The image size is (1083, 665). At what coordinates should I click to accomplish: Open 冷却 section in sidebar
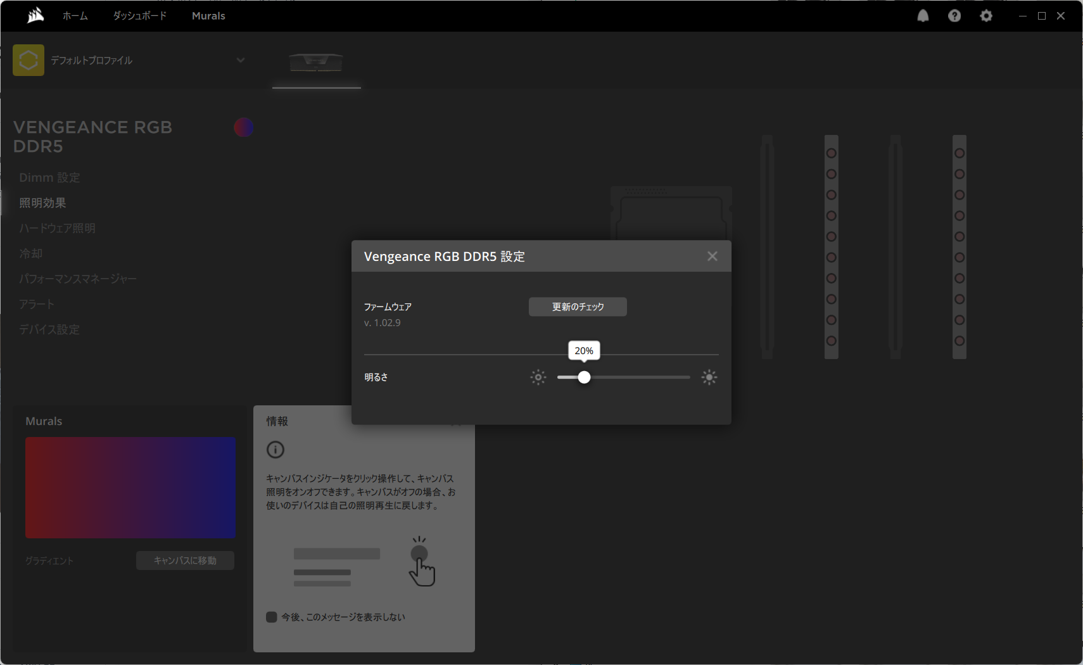[30, 253]
